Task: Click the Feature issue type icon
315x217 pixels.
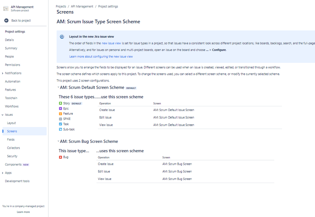Action: coord(61,114)
